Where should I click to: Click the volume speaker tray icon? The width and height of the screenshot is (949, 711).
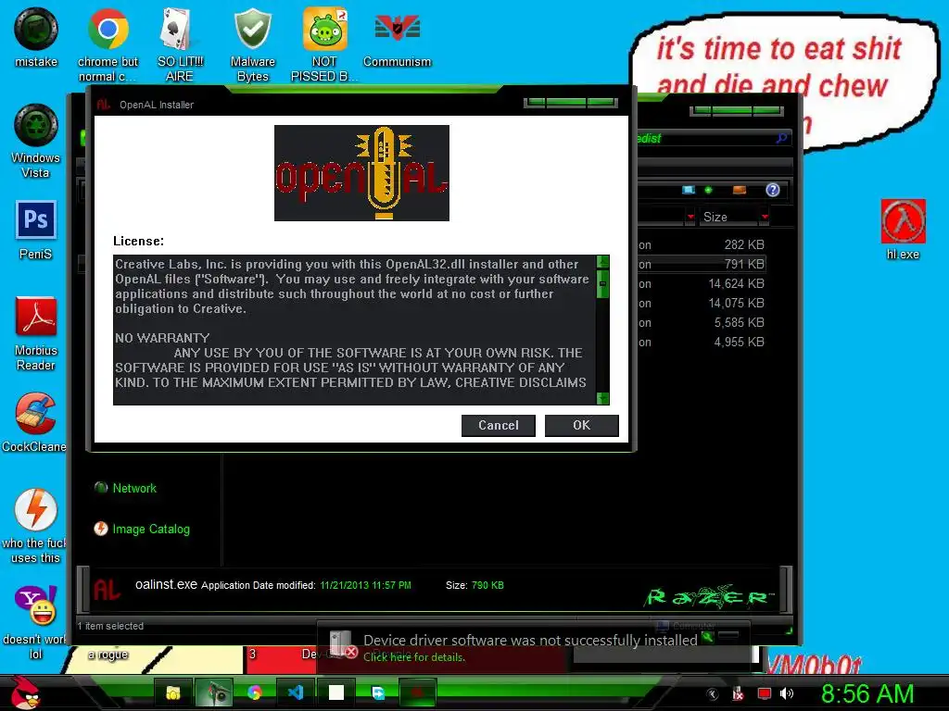787,694
